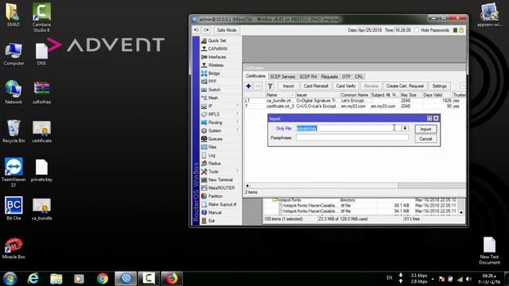Click Exit in the sidebar

click(x=212, y=221)
